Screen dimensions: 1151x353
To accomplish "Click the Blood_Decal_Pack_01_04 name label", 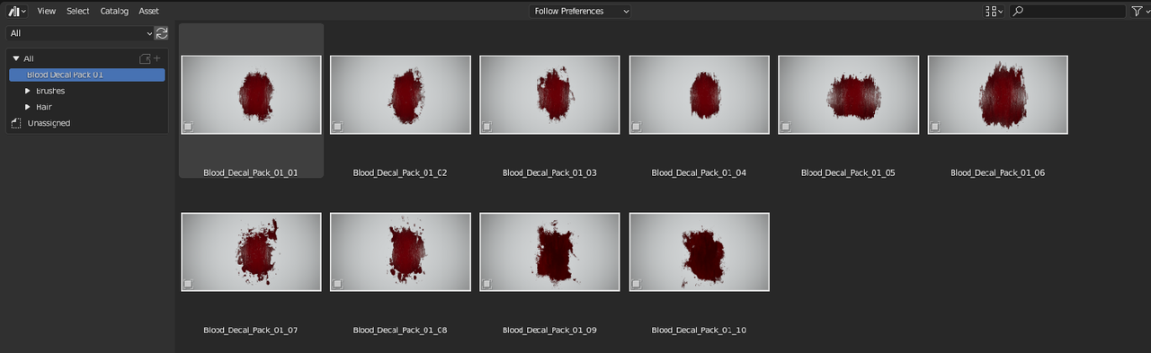I will (700, 172).
